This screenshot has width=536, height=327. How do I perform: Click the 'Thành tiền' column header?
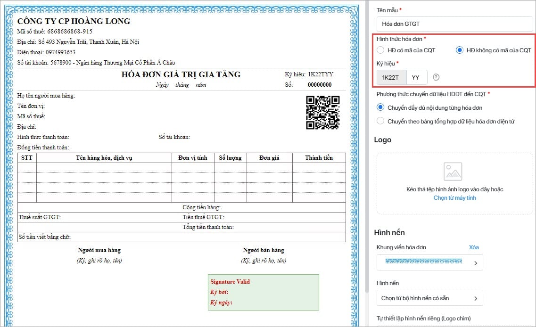319,158
